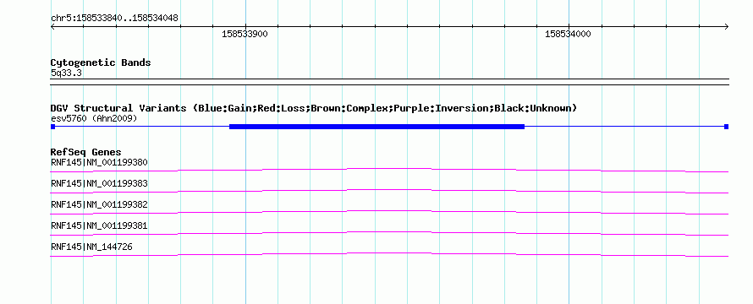The width and height of the screenshot is (753, 304).
Task: Click the right blue end cap of esv5760
Action: coord(727,127)
